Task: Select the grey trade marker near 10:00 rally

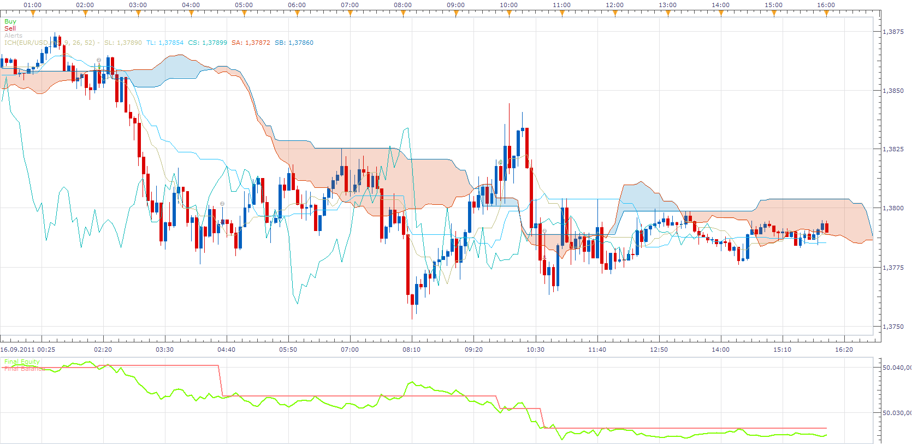Action: point(500,162)
